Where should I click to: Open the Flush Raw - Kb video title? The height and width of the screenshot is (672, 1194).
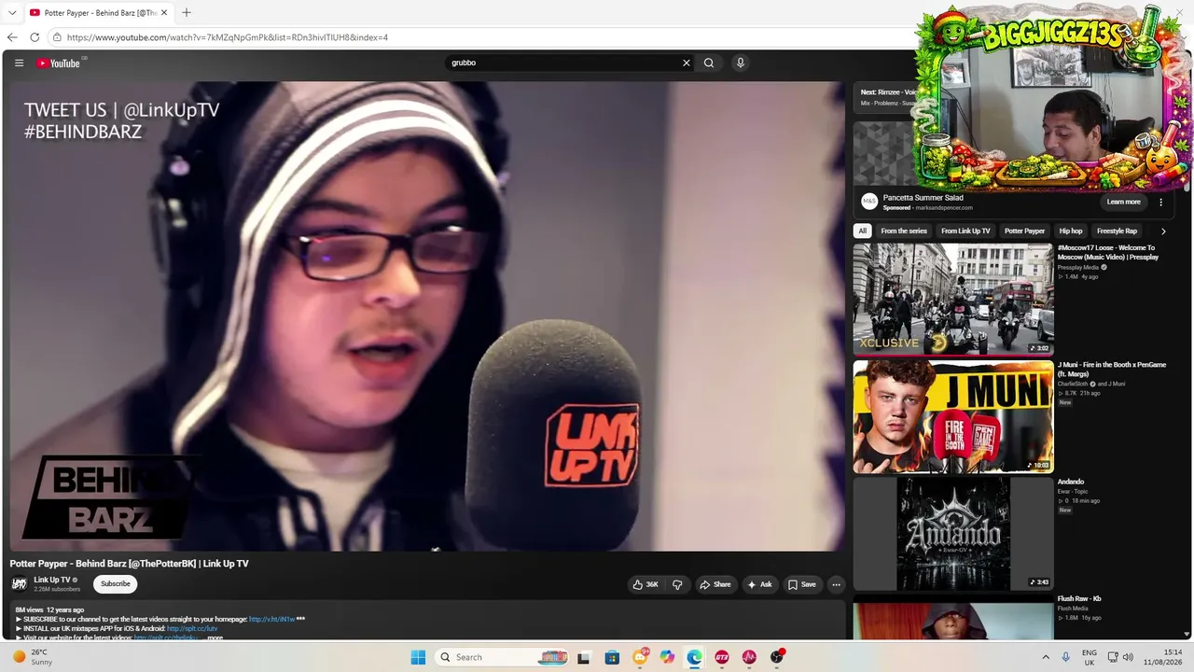coord(1079,599)
